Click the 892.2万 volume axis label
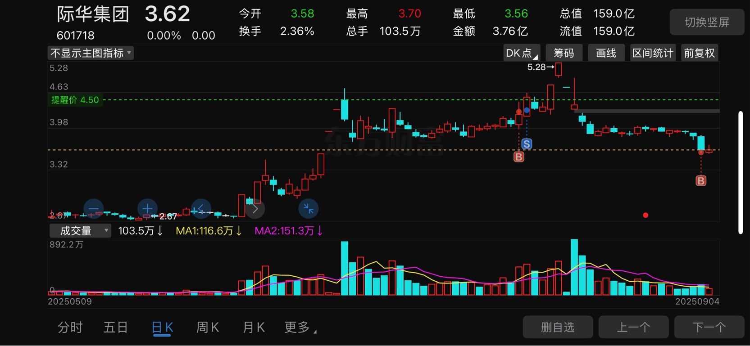 (x=67, y=245)
